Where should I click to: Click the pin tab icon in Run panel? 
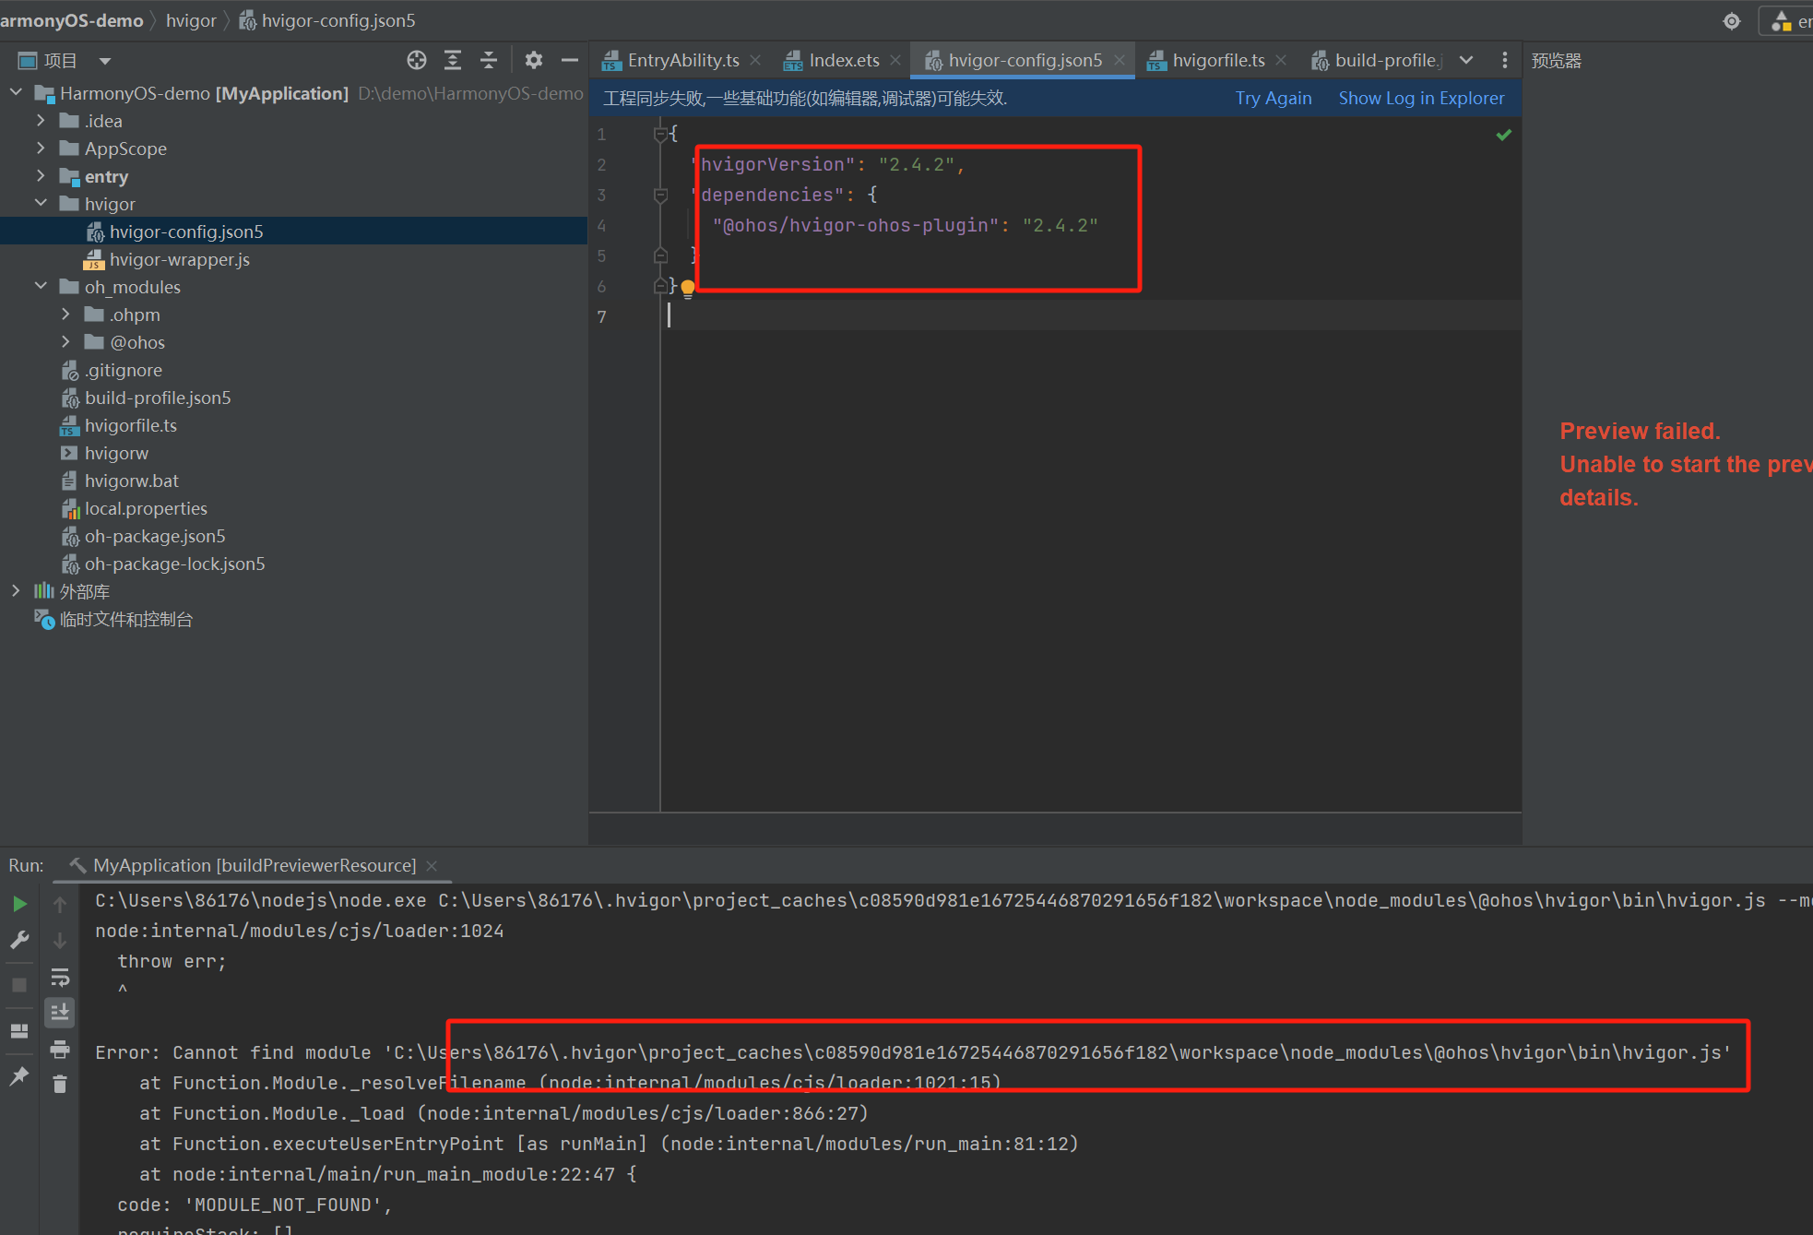pyautogui.click(x=19, y=1076)
